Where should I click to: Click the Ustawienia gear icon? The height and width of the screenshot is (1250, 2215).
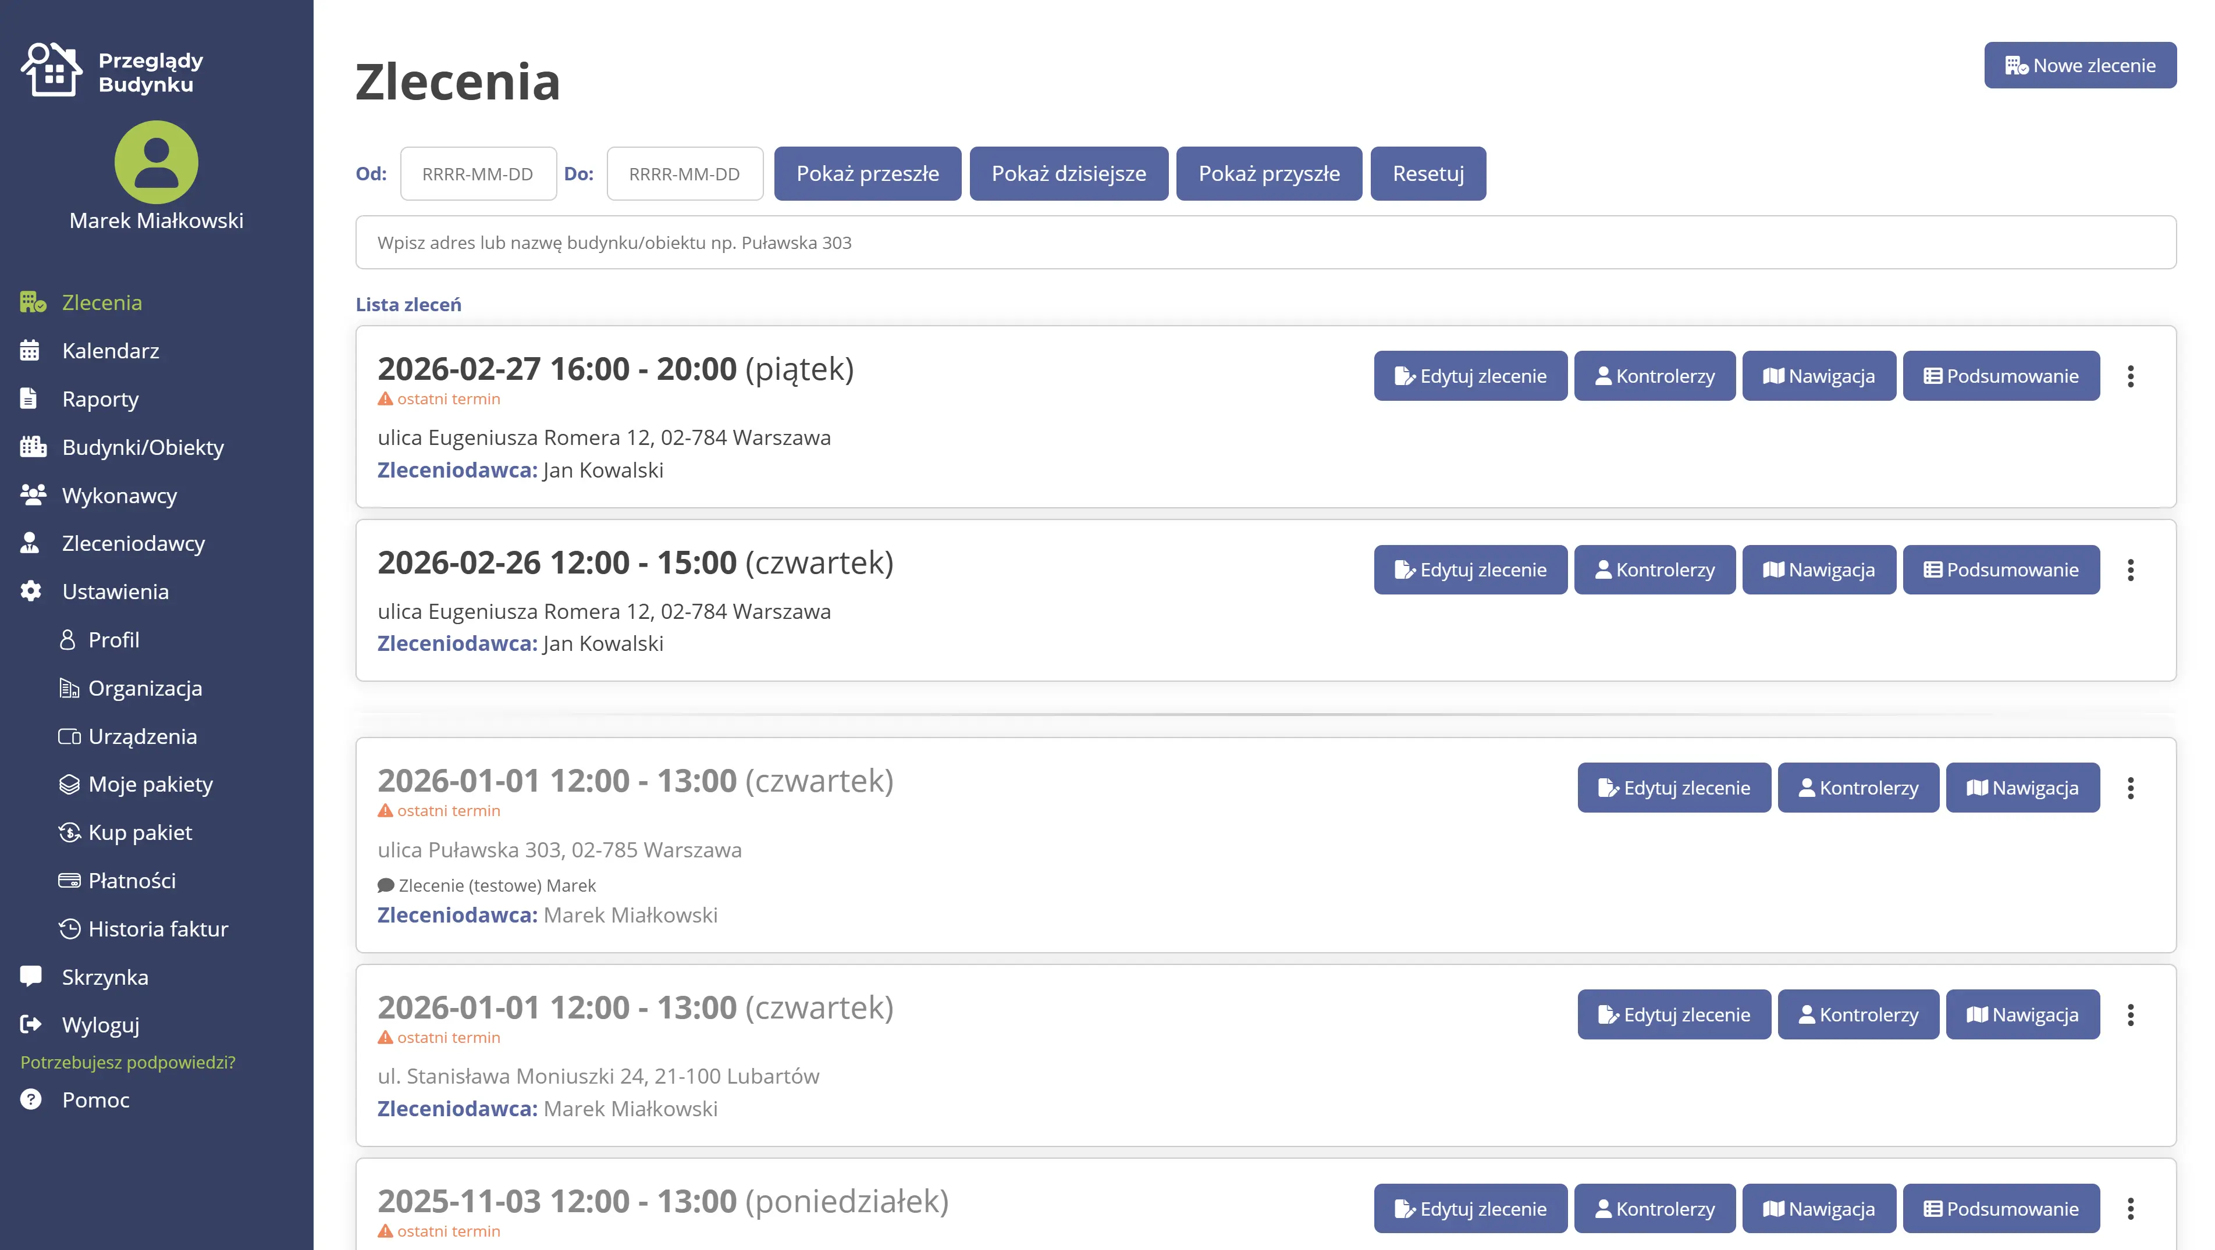coord(31,592)
